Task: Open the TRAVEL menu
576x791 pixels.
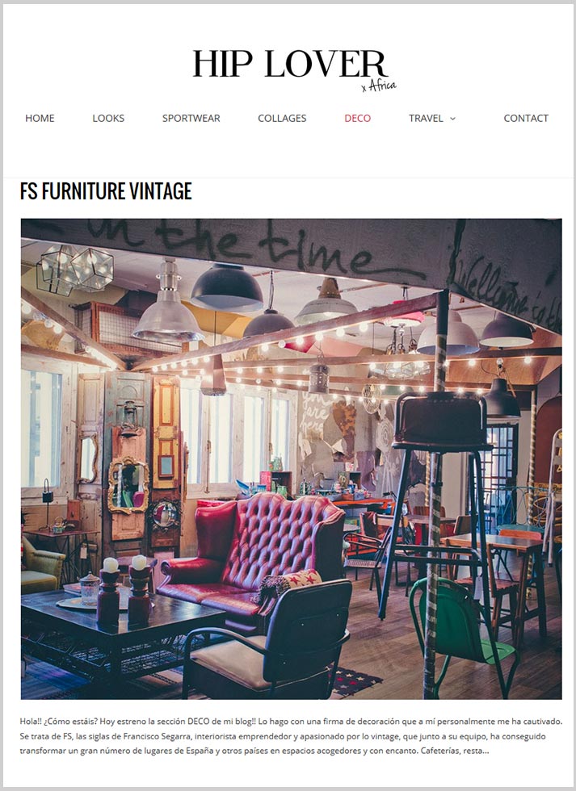Action: pos(426,118)
